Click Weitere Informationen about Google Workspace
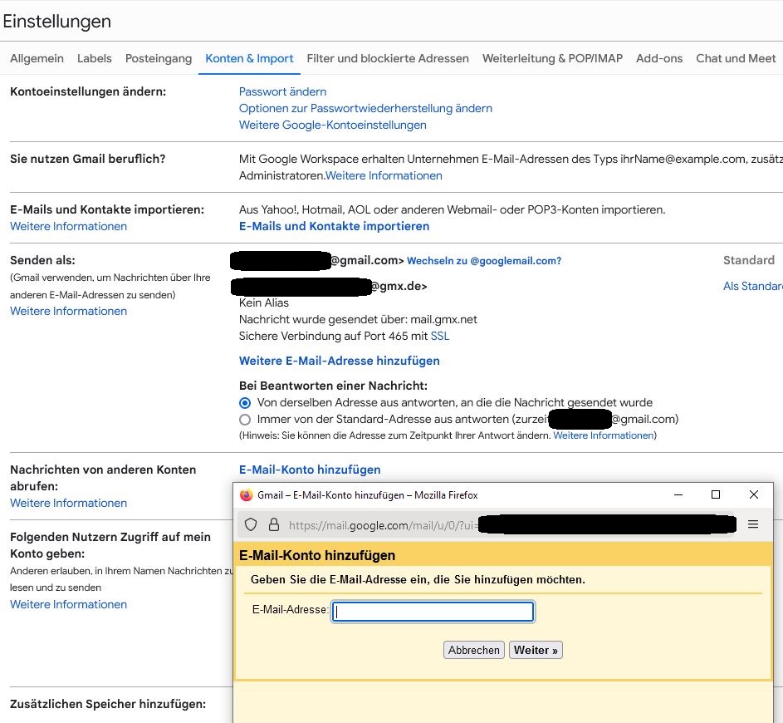This screenshot has width=783, height=723. (384, 176)
